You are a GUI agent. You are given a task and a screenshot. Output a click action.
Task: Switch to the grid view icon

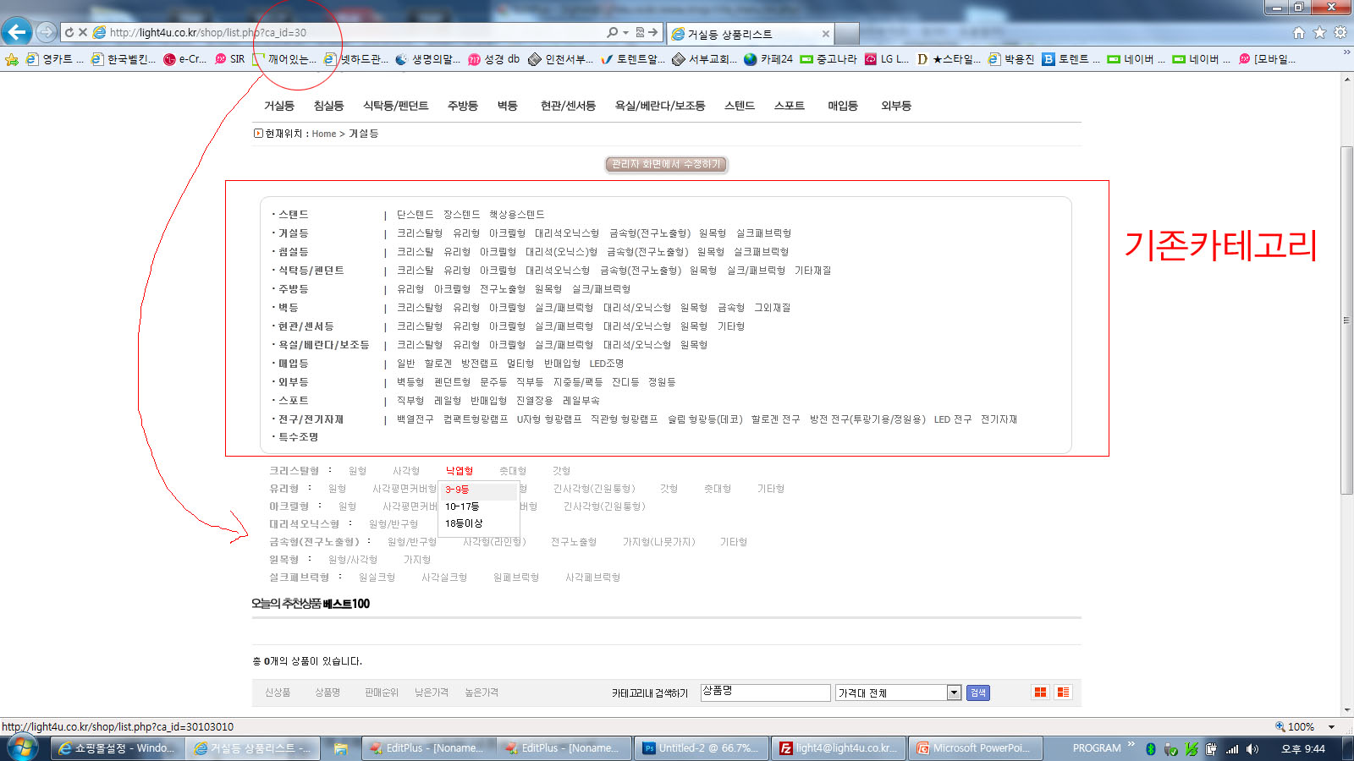pyautogui.click(x=1040, y=693)
